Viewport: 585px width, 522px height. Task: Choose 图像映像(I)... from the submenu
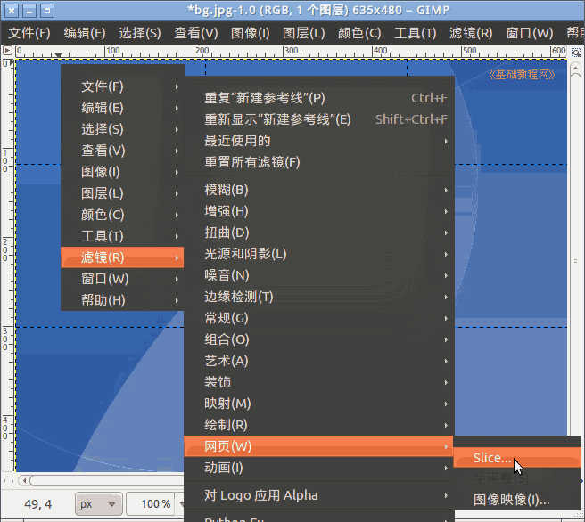coord(511,500)
